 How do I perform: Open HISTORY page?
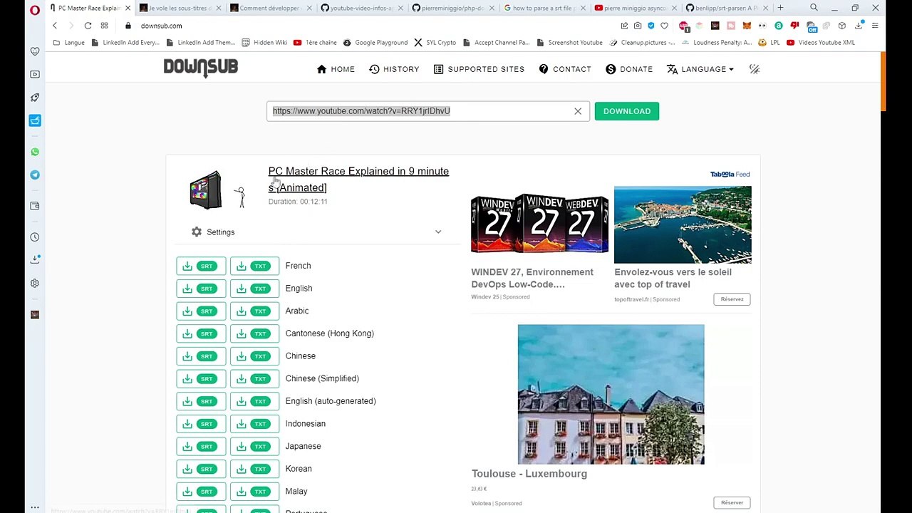(x=394, y=69)
